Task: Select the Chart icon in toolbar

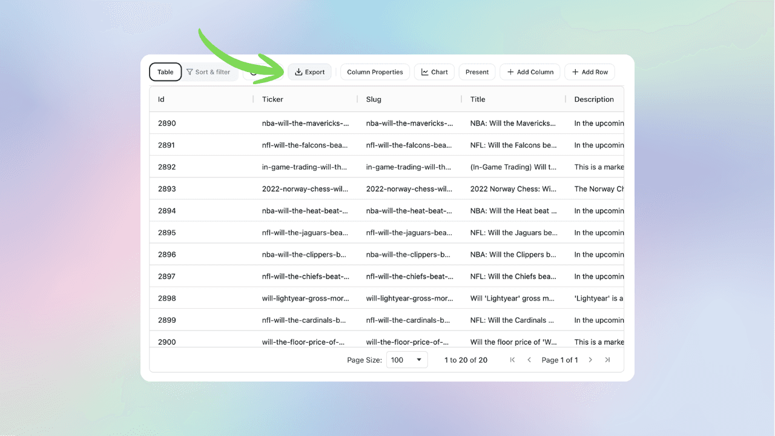Action: click(x=424, y=71)
